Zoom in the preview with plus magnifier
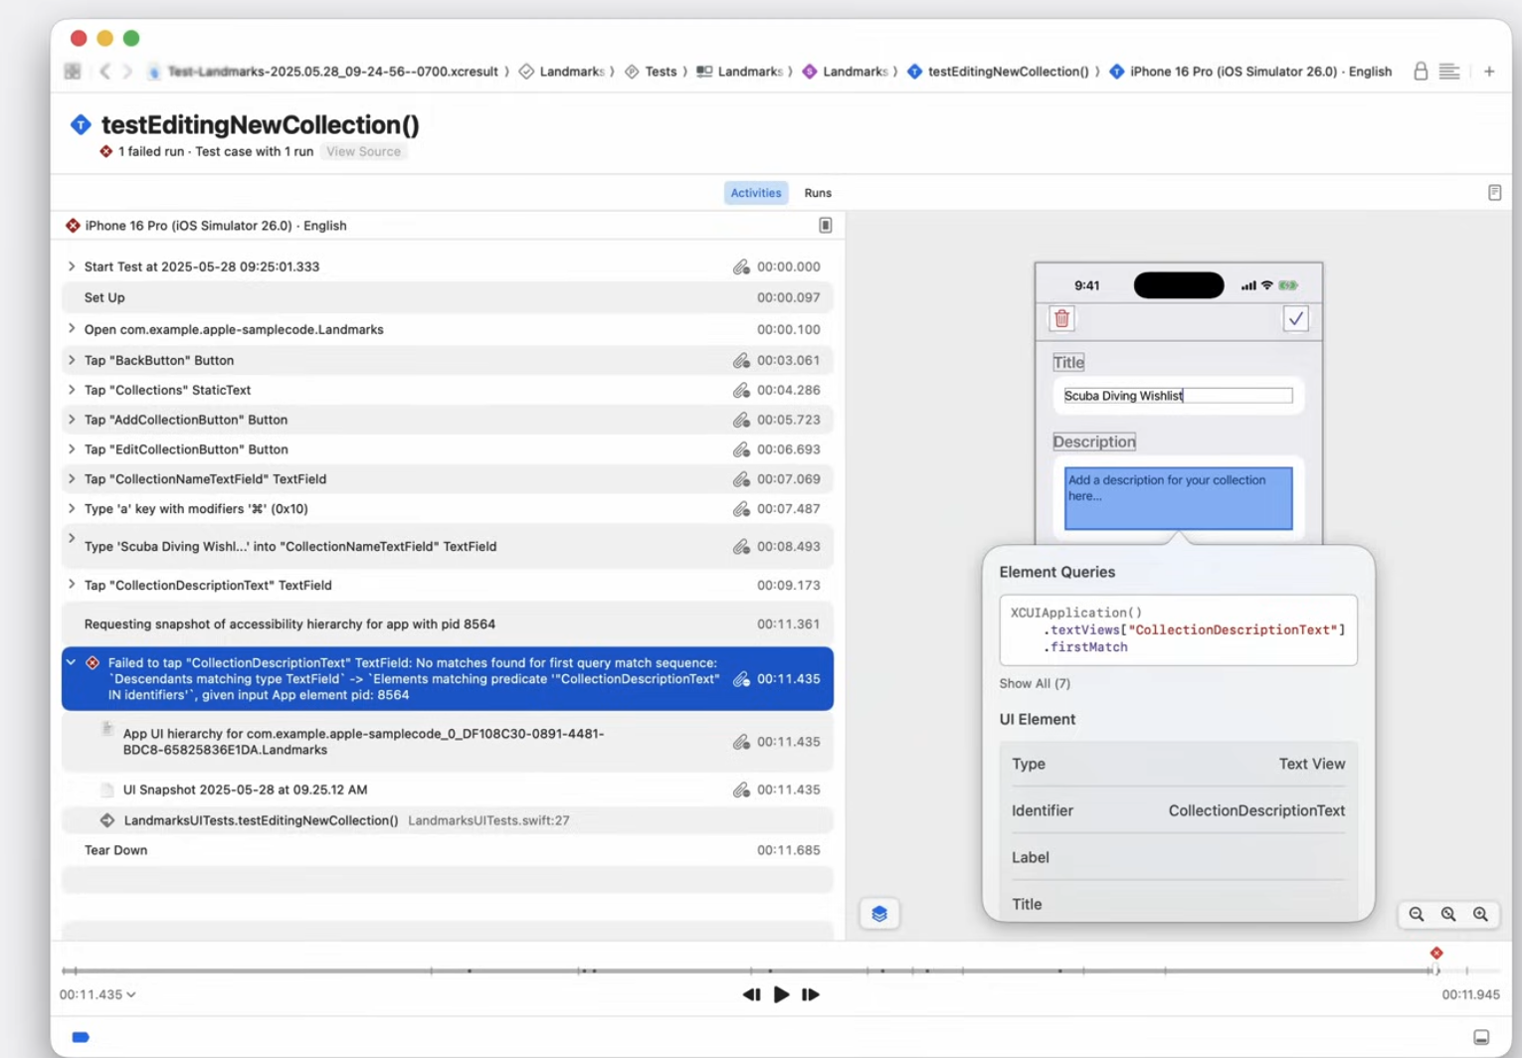The height and width of the screenshot is (1058, 1522). pyautogui.click(x=1480, y=914)
